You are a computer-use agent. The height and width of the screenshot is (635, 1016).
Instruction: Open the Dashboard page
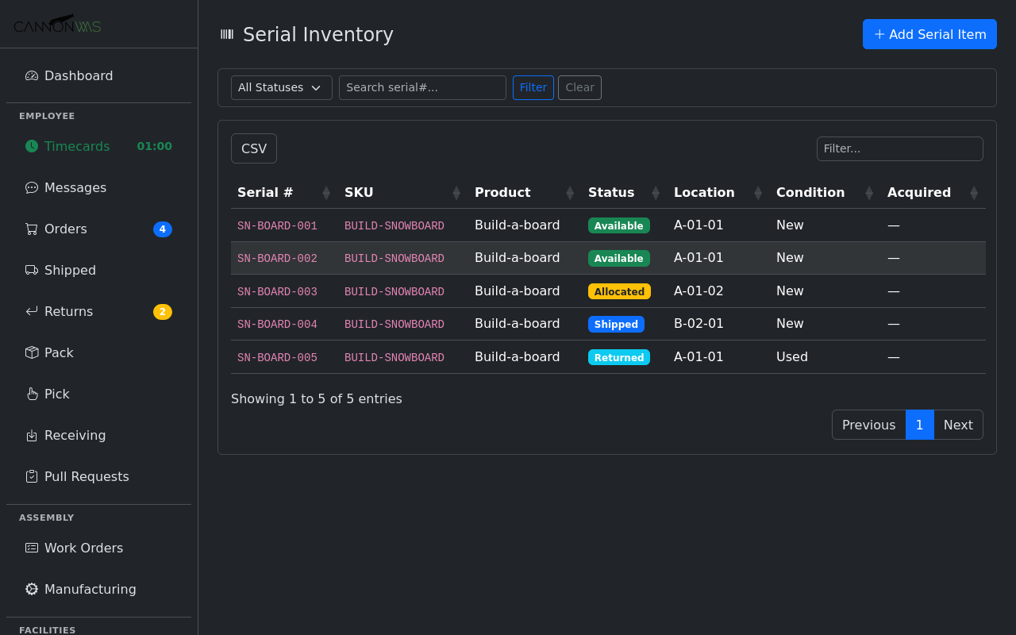click(77, 75)
